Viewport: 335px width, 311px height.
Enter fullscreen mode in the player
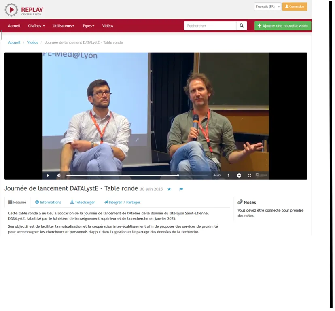click(x=249, y=176)
